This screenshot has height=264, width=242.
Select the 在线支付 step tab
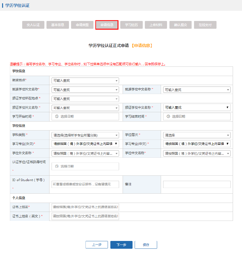[x=205, y=25]
